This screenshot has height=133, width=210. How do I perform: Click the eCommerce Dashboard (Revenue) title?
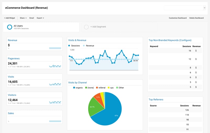[27, 8]
